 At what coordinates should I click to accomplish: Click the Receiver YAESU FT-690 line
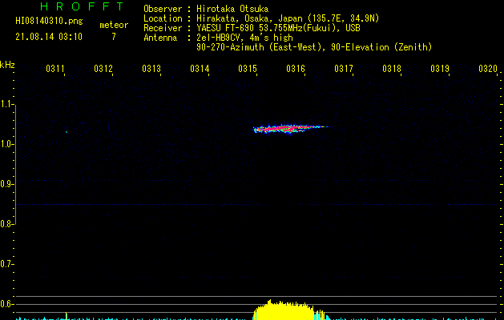[252, 28]
